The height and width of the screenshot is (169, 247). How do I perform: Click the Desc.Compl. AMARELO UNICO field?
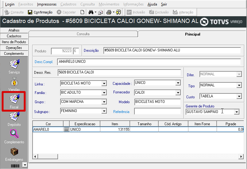149,62
